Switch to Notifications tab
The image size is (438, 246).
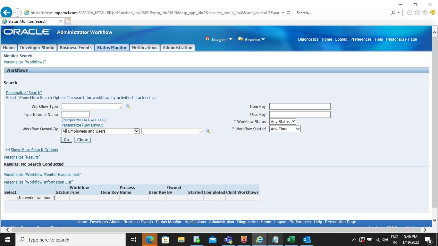pos(145,47)
